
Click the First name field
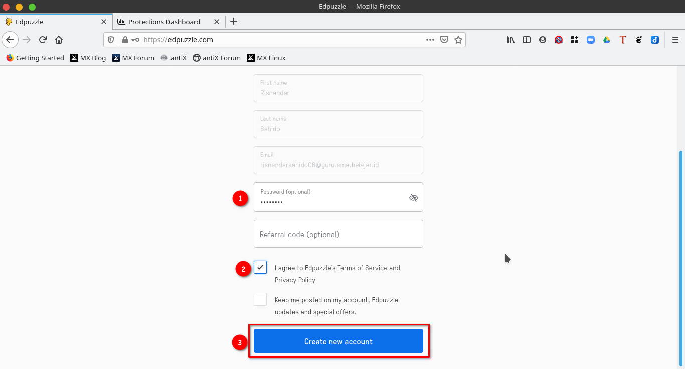coord(338,88)
